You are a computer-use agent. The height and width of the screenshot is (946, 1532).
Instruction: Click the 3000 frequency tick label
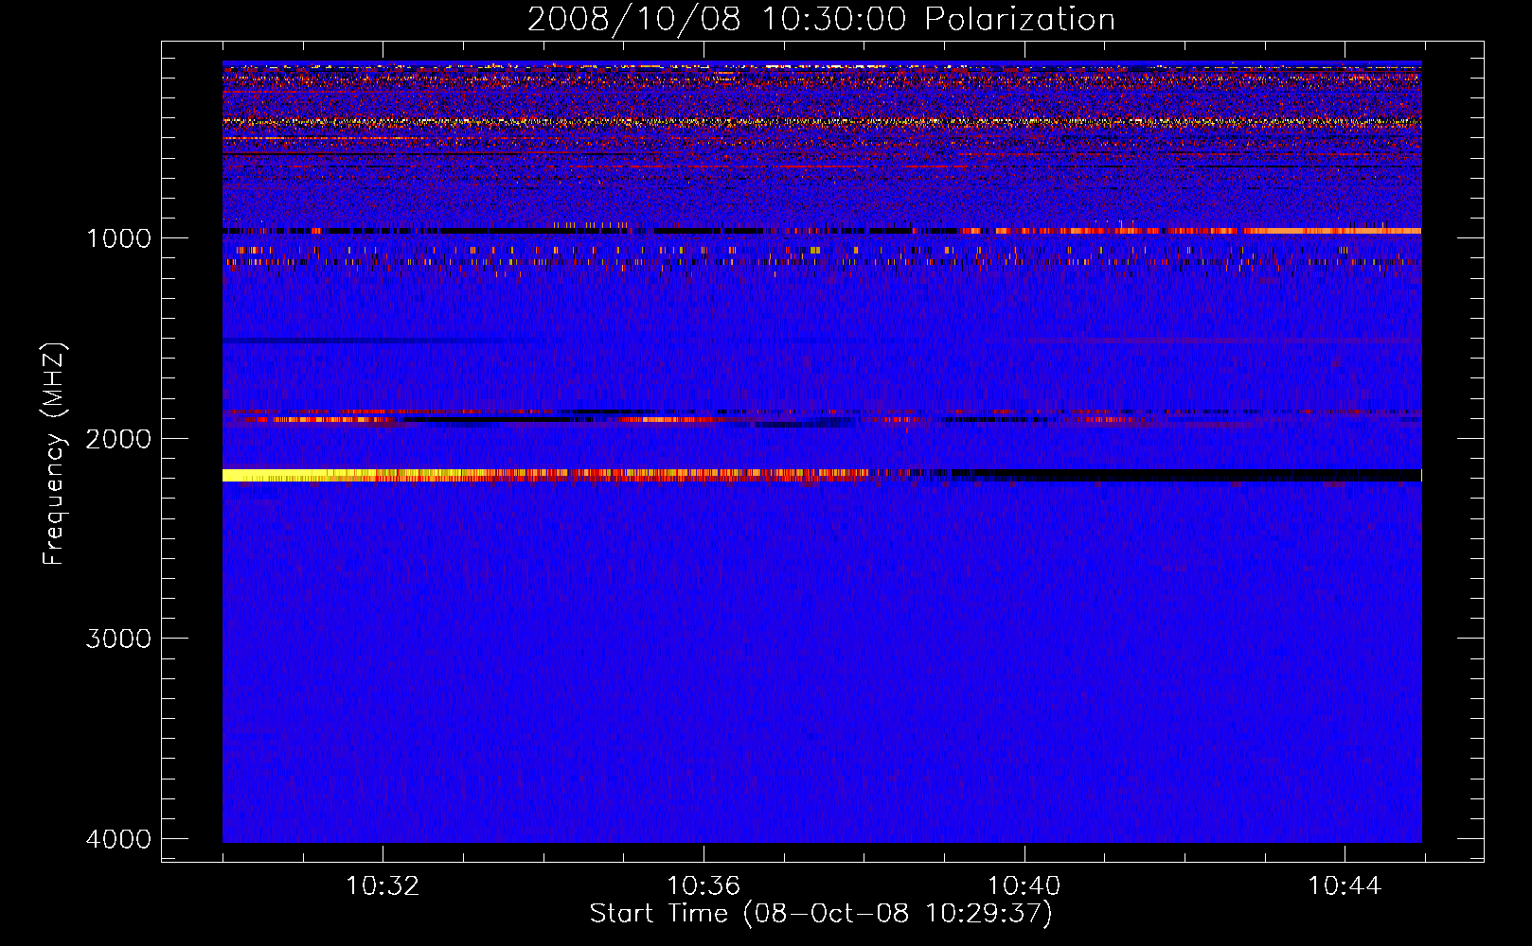118,639
